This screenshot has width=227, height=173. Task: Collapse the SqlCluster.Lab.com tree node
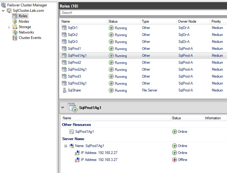[3, 11]
